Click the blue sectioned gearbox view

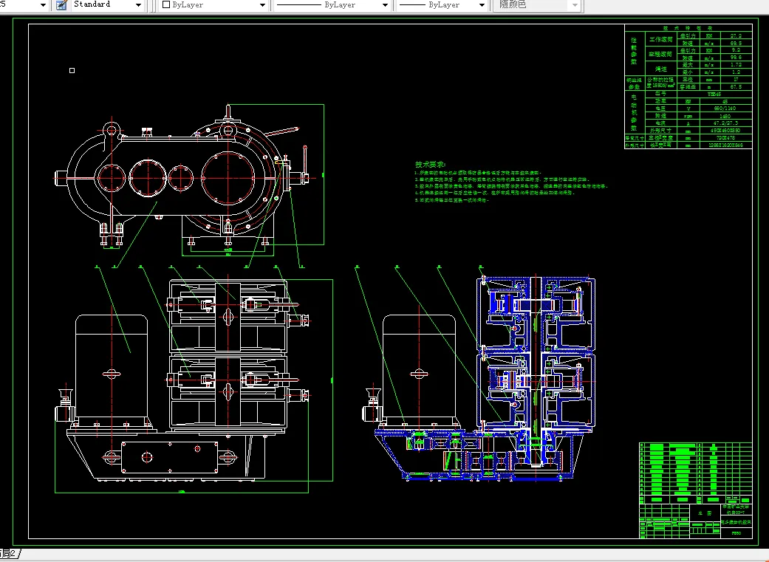coord(485,377)
